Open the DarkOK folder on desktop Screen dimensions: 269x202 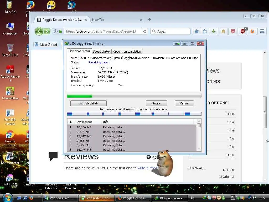[x=10, y=7]
